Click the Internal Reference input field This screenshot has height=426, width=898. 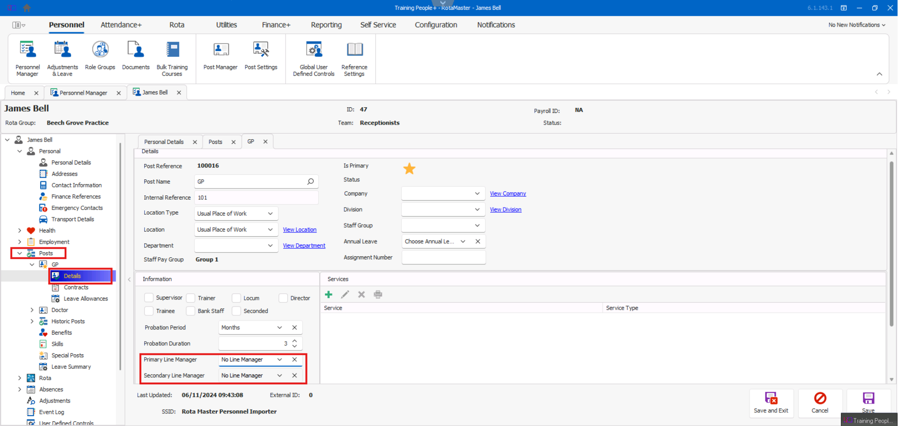256,198
